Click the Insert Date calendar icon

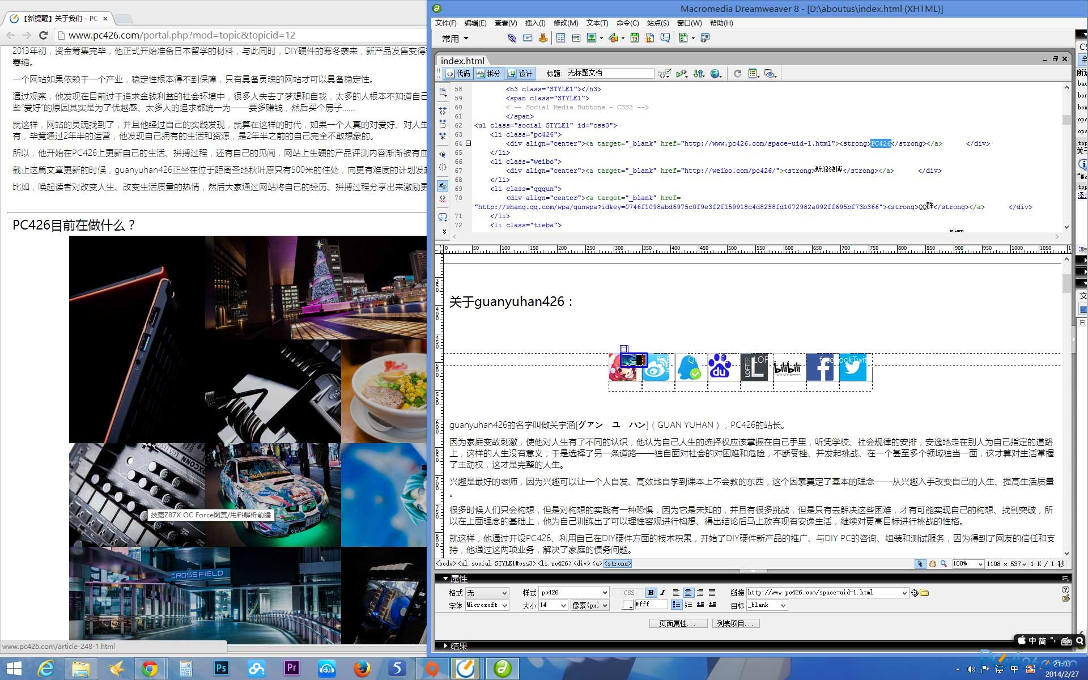[635, 38]
